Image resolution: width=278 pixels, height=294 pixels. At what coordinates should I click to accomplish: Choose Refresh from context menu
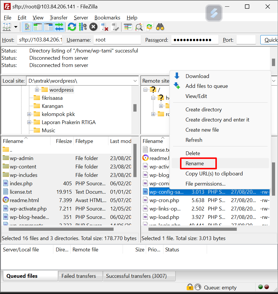(194, 140)
